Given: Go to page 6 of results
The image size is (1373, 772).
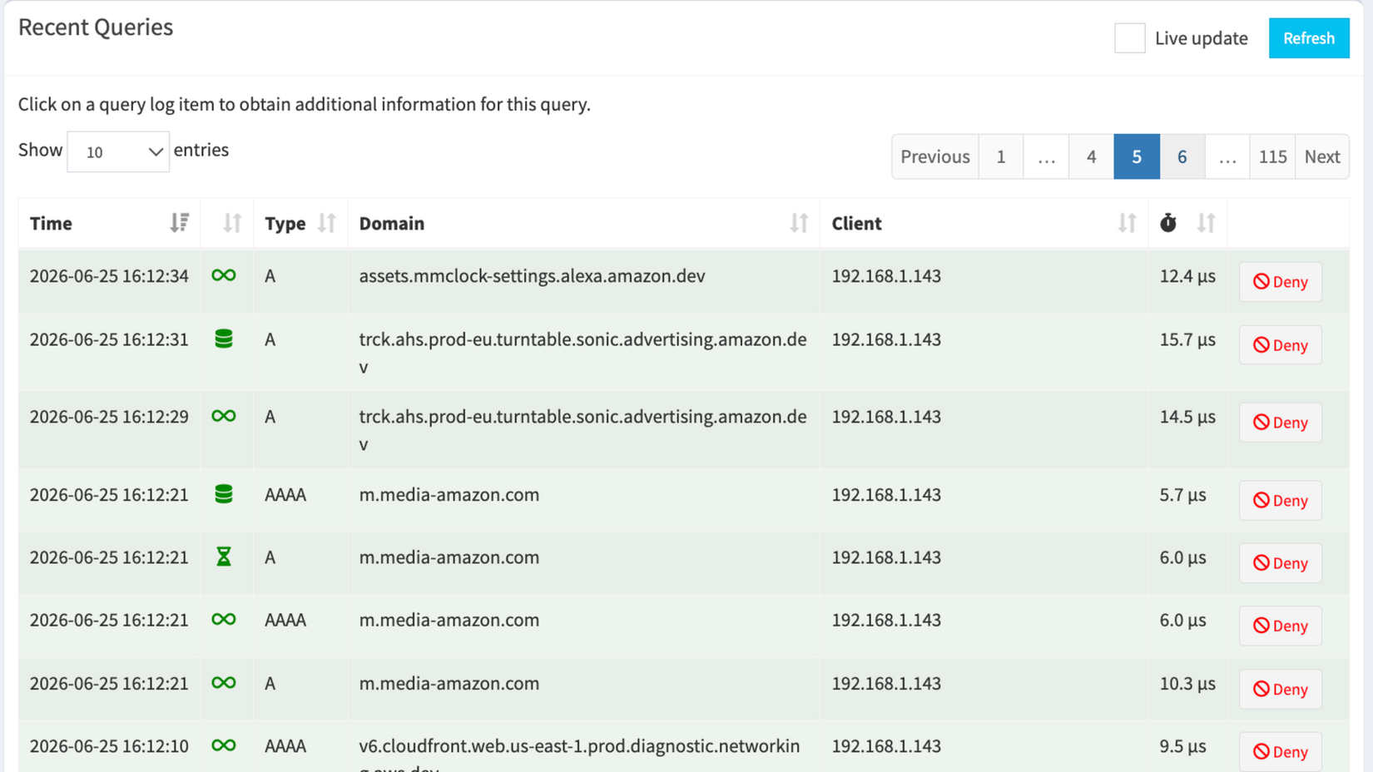Looking at the screenshot, I should tap(1182, 156).
